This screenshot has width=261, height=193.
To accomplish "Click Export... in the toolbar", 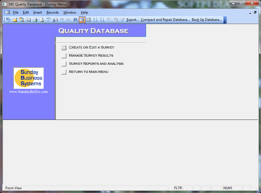I will click(132, 20).
